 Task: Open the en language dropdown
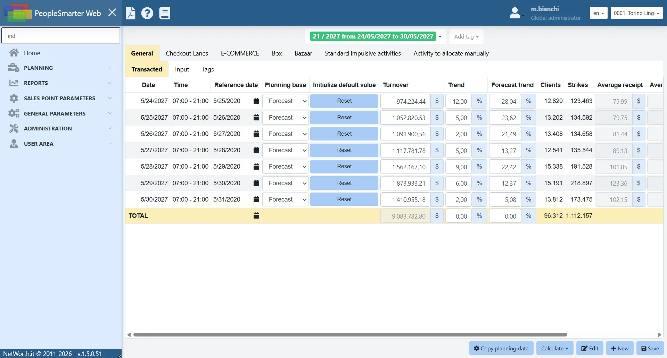[x=599, y=13]
